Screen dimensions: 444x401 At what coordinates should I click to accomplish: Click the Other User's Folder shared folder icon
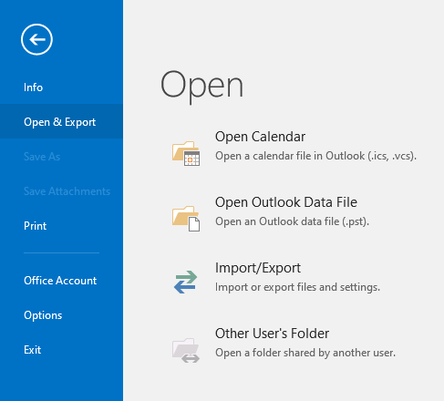pos(186,350)
